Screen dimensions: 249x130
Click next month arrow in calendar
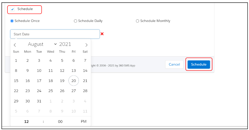pos(86,45)
